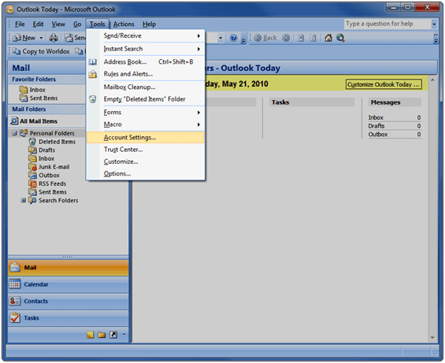Switch to Tasks in navigation pane
445x363 pixels.
click(x=68, y=318)
